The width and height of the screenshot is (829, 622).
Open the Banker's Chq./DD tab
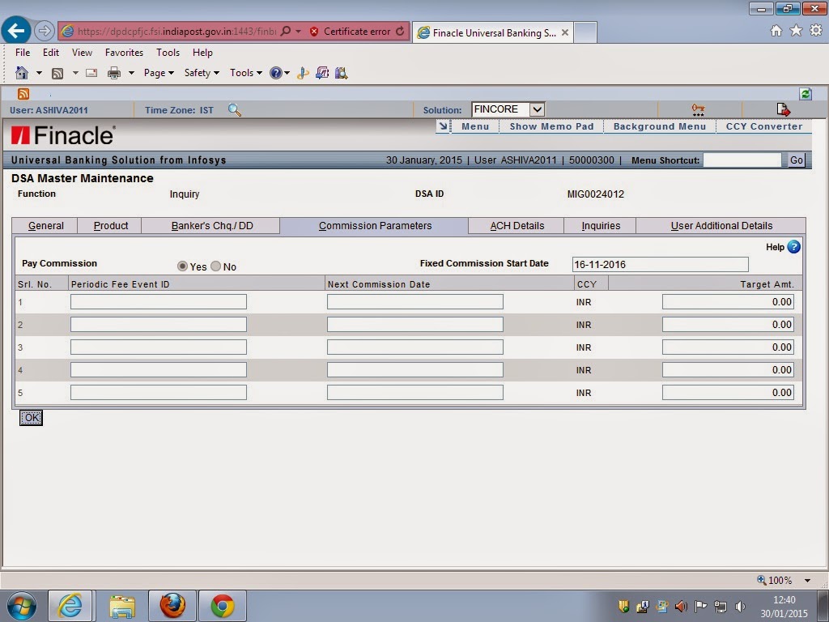click(x=210, y=226)
